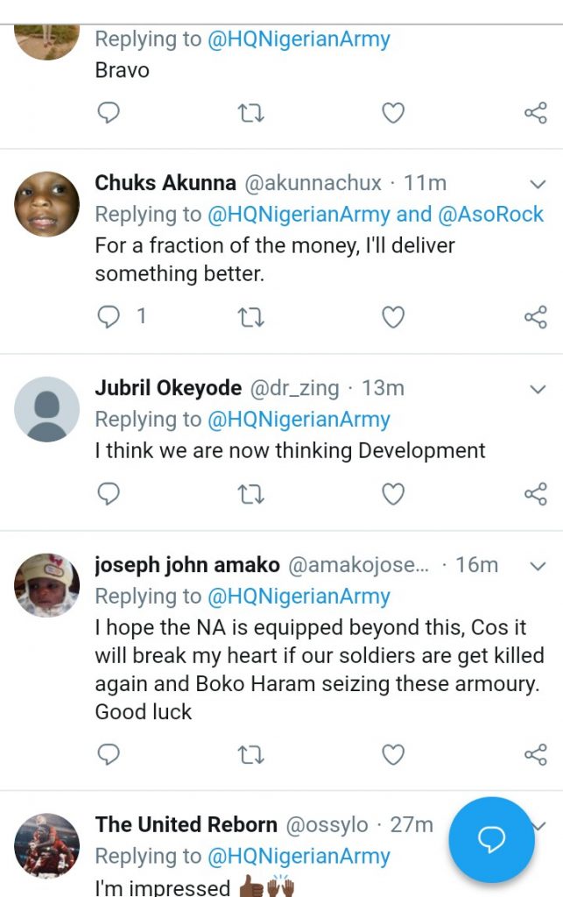Retweet Chuks Akunna's tweet
Image resolution: width=563 pixels, height=897 pixels.
[251, 317]
